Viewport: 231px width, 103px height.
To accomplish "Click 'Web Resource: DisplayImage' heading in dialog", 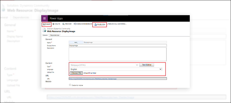I will 61,31.
